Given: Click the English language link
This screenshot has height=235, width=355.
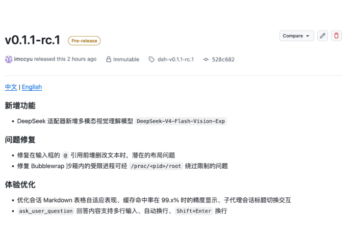Looking at the screenshot, I should (x=32, y=87).
